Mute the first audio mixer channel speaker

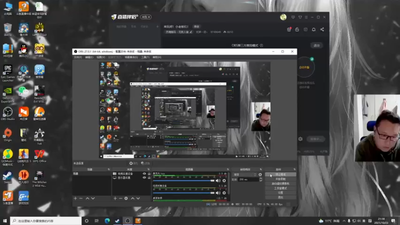point(218,180)
